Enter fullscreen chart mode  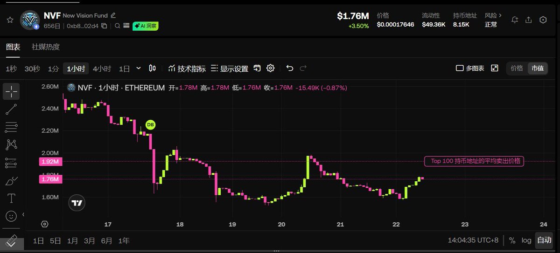[495, 68]
